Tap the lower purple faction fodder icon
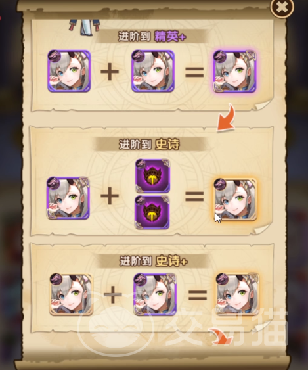The width and height of the screenshot is (308, 370). (152, 212)
